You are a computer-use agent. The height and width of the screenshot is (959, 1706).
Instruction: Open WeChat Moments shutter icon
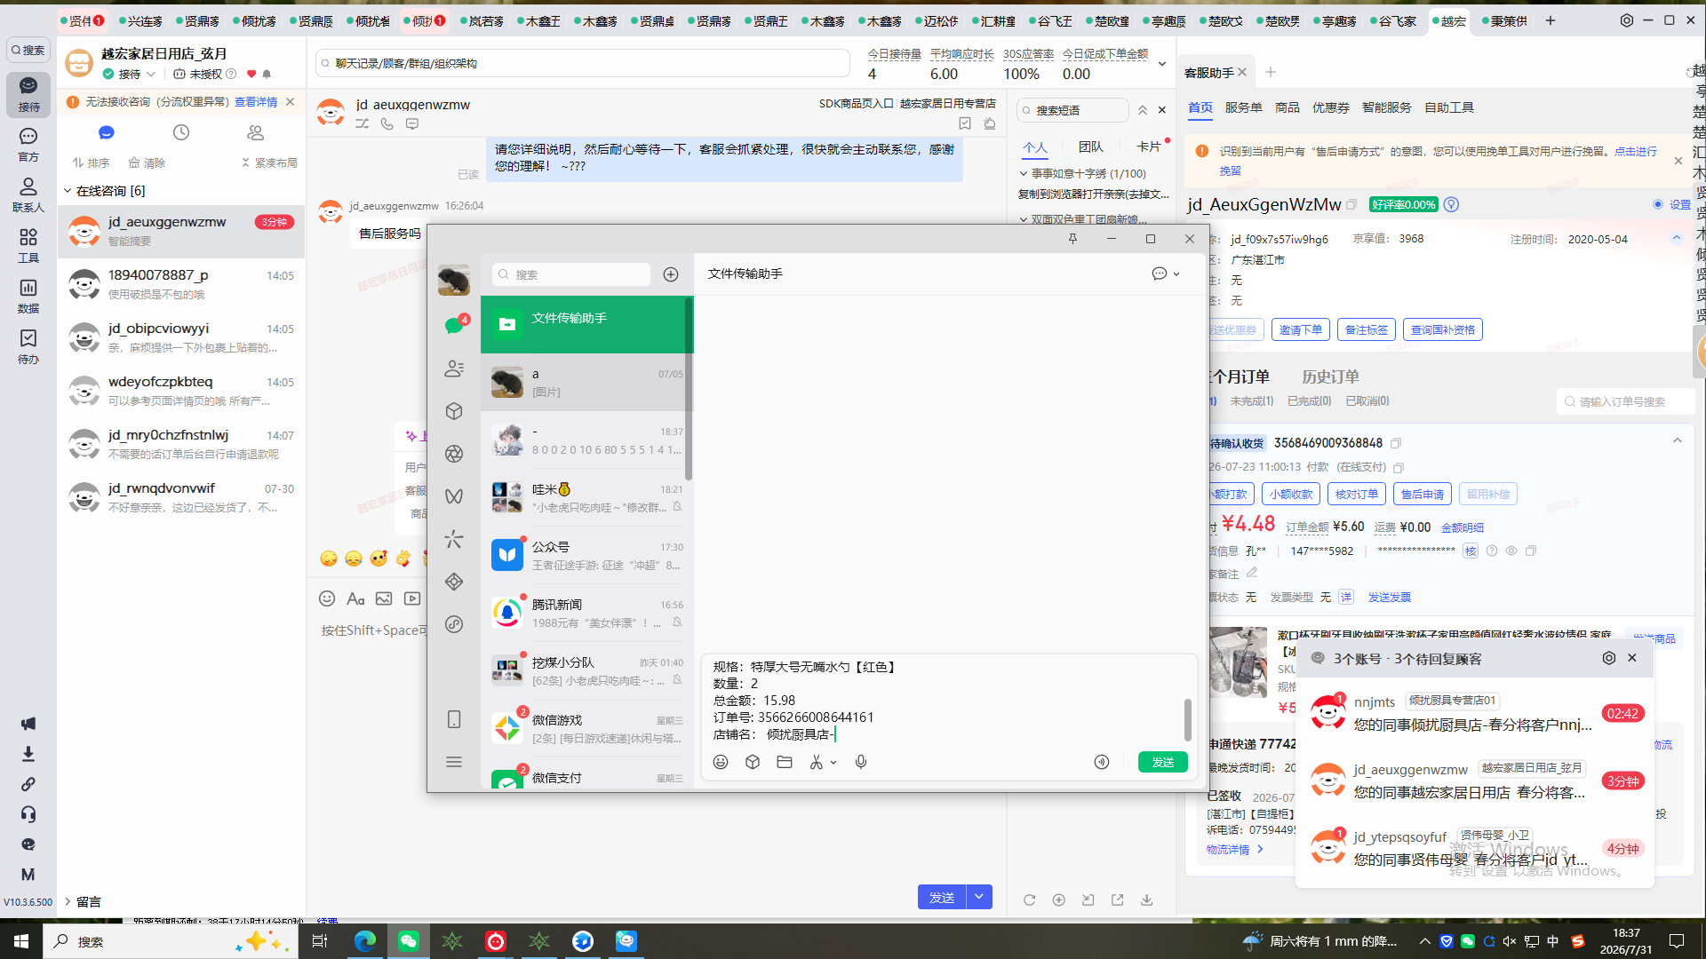[x=454, y=454]
